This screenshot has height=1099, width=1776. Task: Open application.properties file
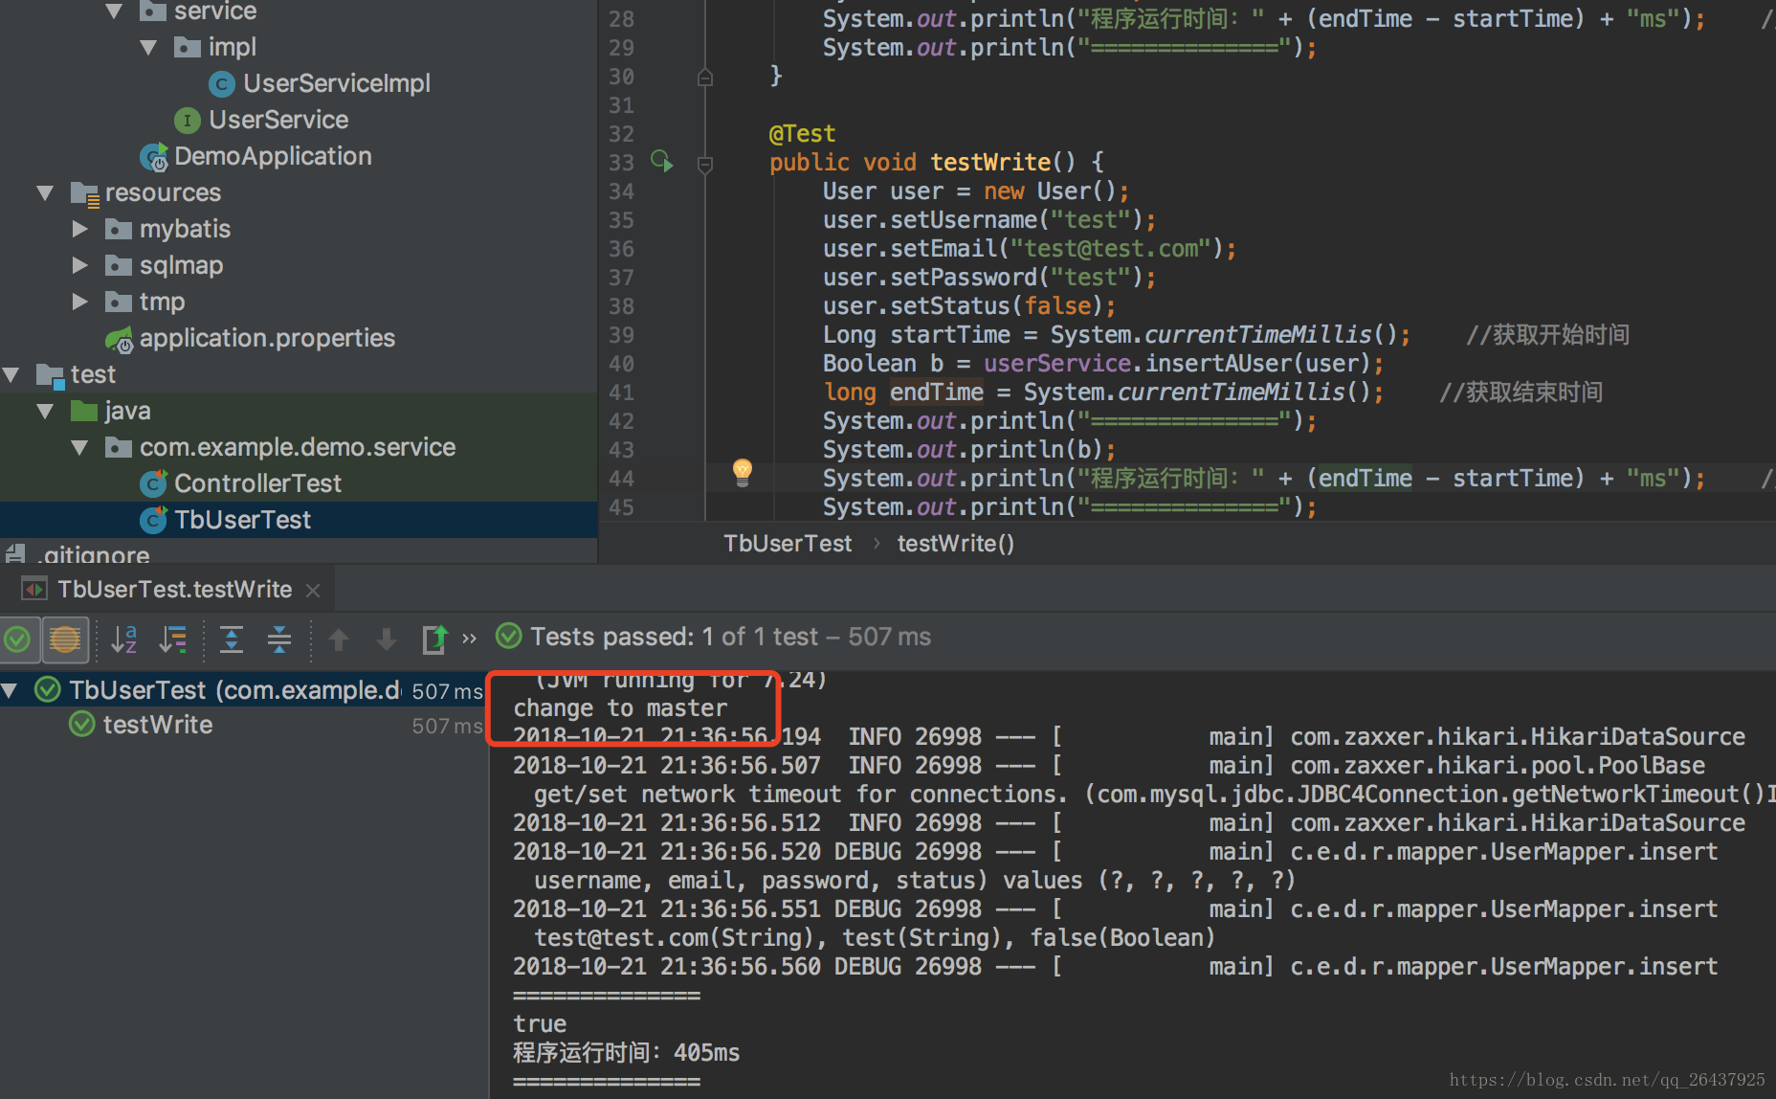click(x=267, y=338)
